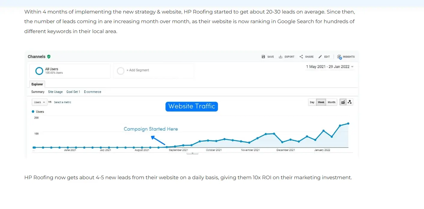
Task: Set graph granularity to Week
Action: (x=321, y=102)
